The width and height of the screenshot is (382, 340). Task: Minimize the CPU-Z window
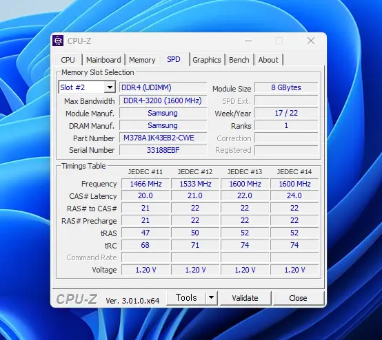pos(248,41)
